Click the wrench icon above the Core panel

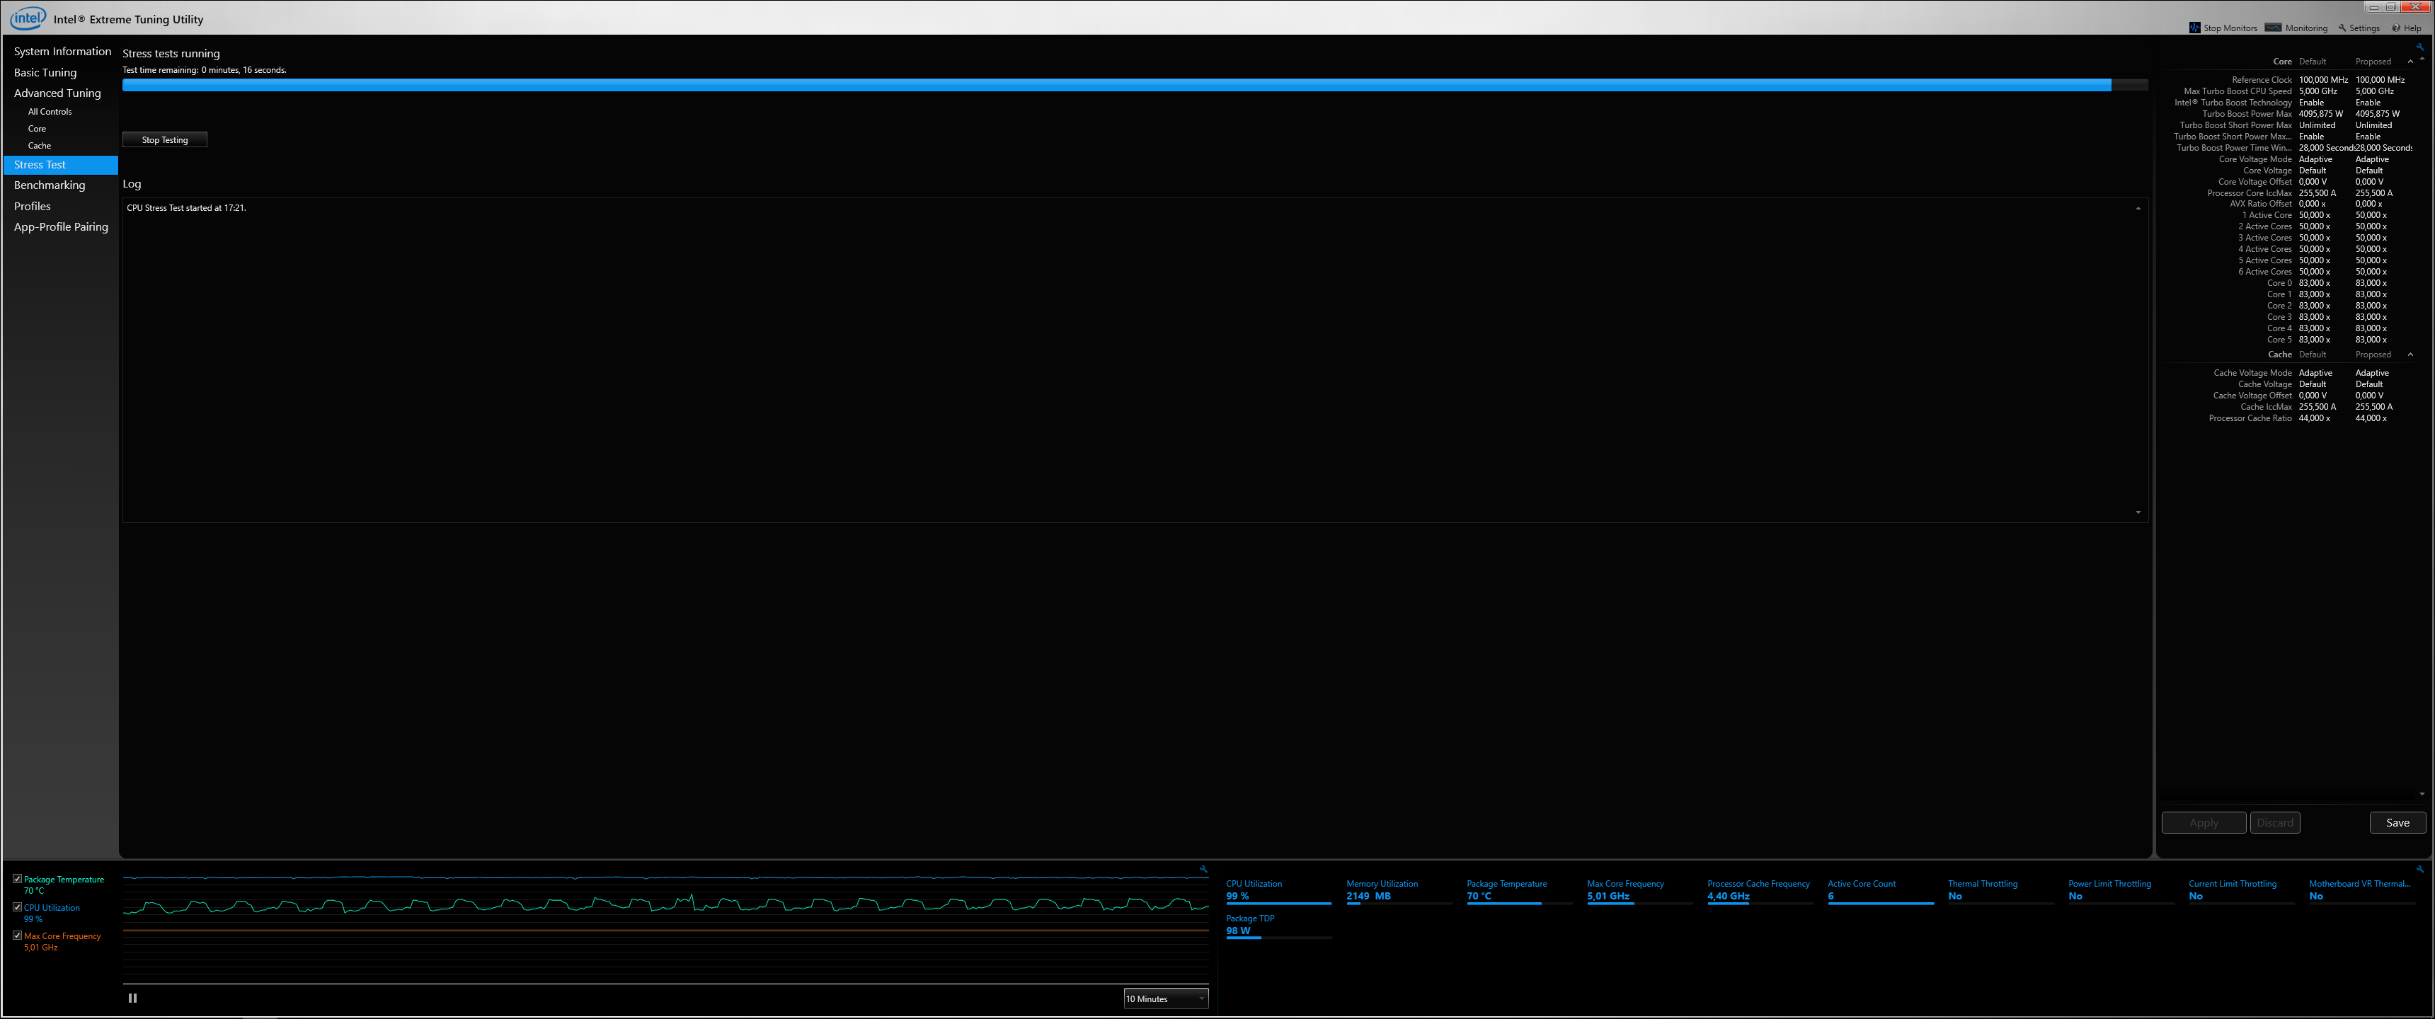click(x=2419, y=46)
